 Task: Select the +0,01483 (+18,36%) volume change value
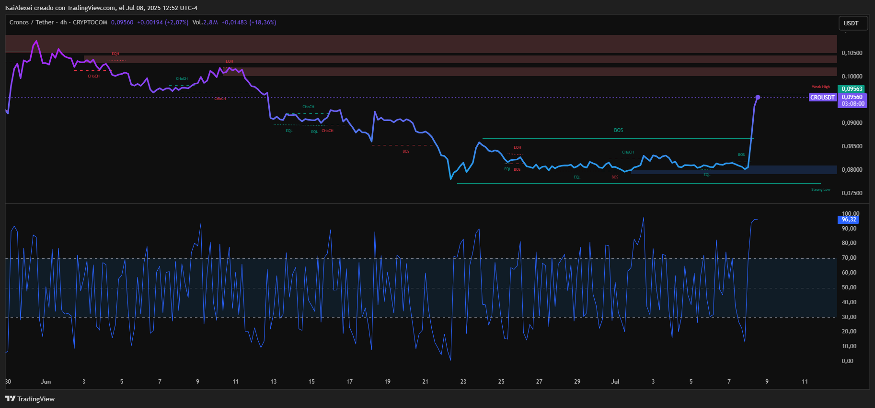(249, 22)
